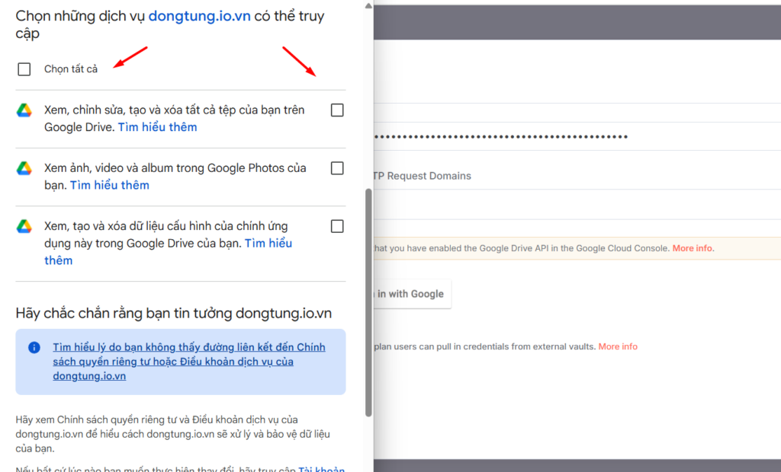Click the Drive icon beside 'Xem, chỉnh sửa, tạo'
This screenshot has height=472, width=781.
pyautogui.click(x=24, y=110)
